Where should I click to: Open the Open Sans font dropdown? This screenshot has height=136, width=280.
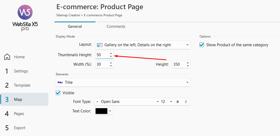pos(158,102)
